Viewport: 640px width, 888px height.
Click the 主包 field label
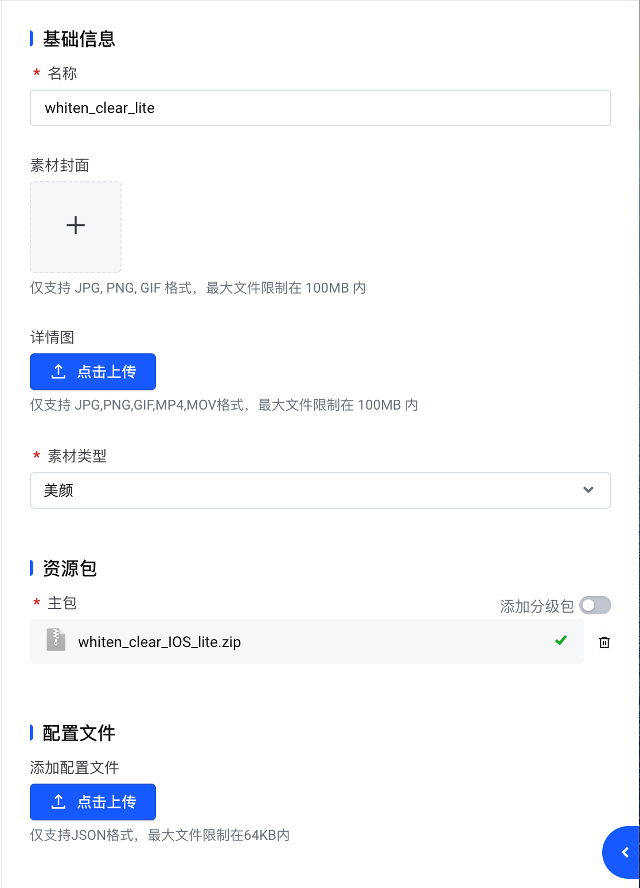62,603
